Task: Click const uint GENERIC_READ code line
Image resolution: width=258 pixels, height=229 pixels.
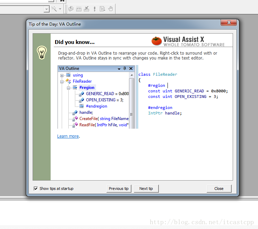Action: (188, 91)
